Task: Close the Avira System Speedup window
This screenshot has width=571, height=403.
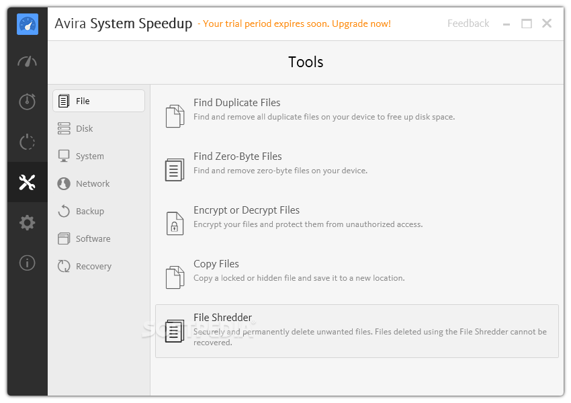Action: (x=547, y=24)
